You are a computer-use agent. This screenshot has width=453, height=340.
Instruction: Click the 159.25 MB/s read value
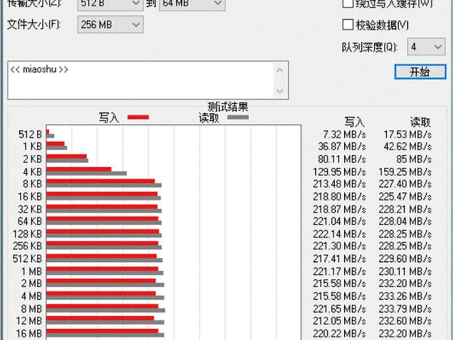click(x=405, y=172)
